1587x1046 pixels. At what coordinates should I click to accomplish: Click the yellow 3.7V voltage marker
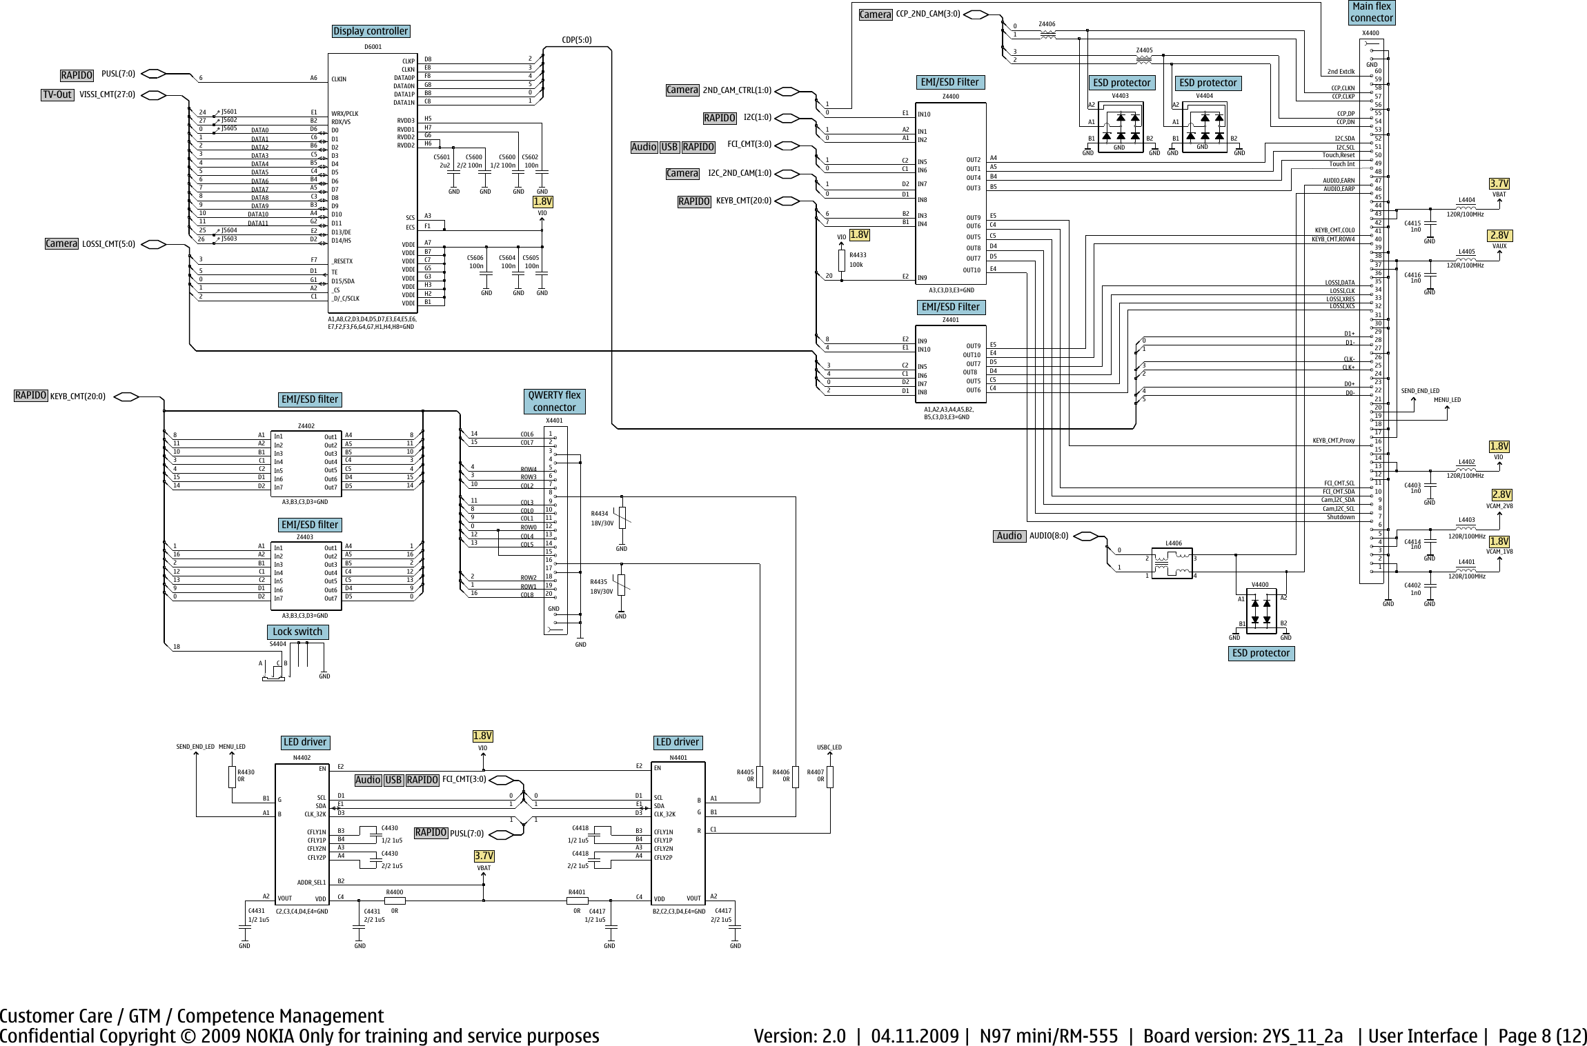[1499, 183]
